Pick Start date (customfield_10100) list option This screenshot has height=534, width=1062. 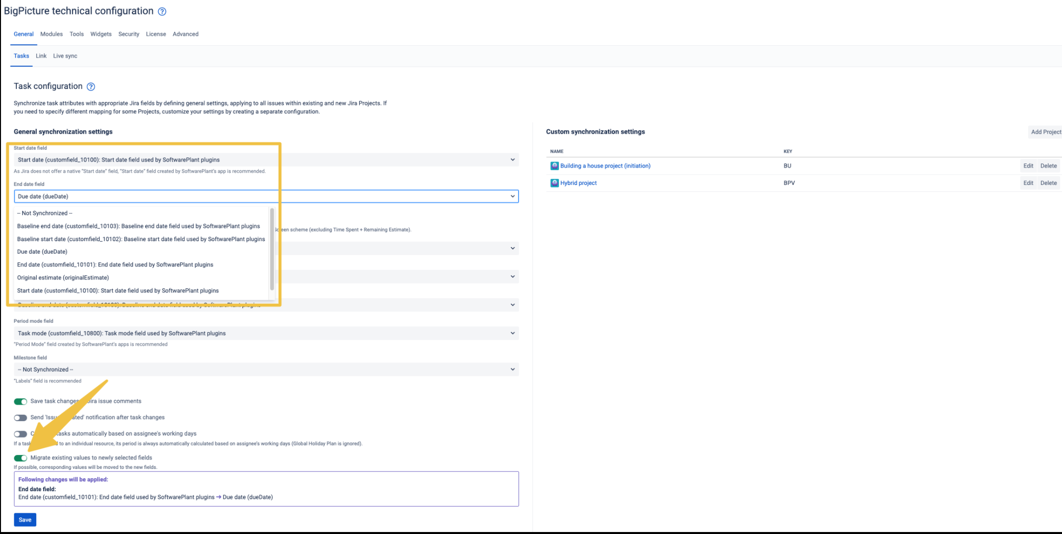[x=142, y=290]
